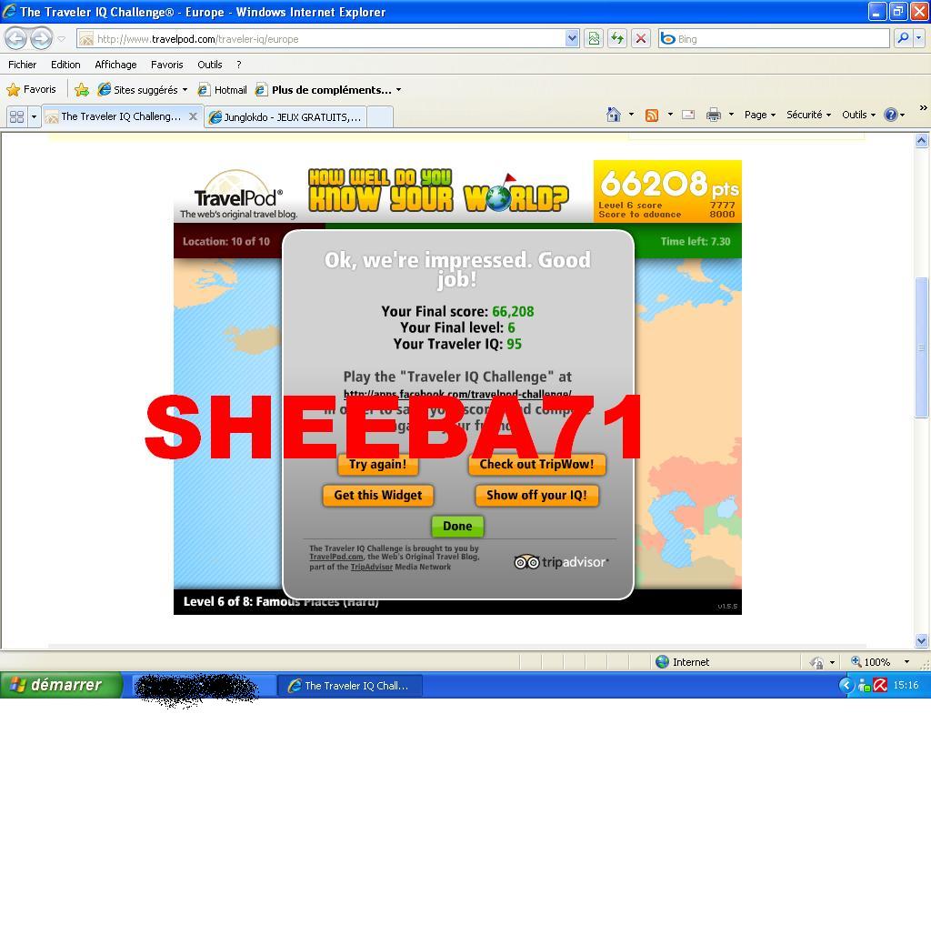Open the Outils menu in menu bar

[x=210, y=65]
